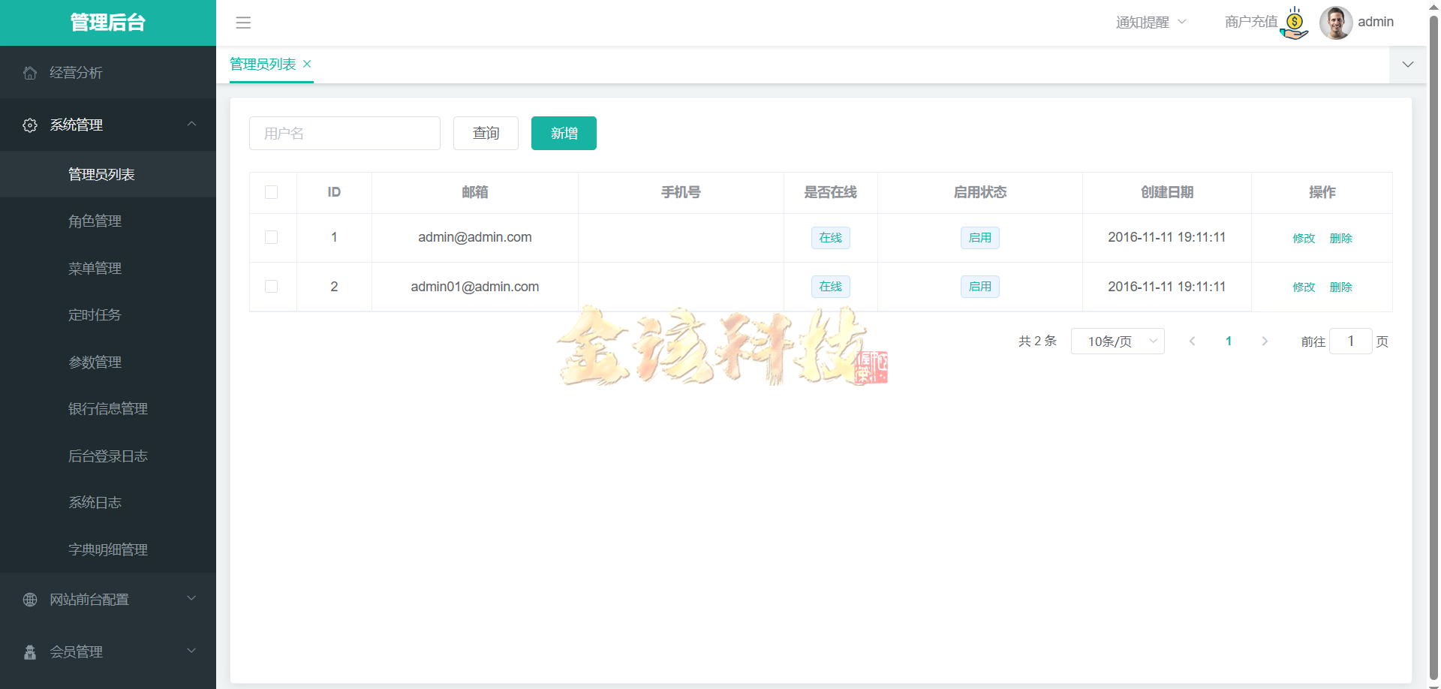Click 修改 link on the first row

(x=1304, y=237)
